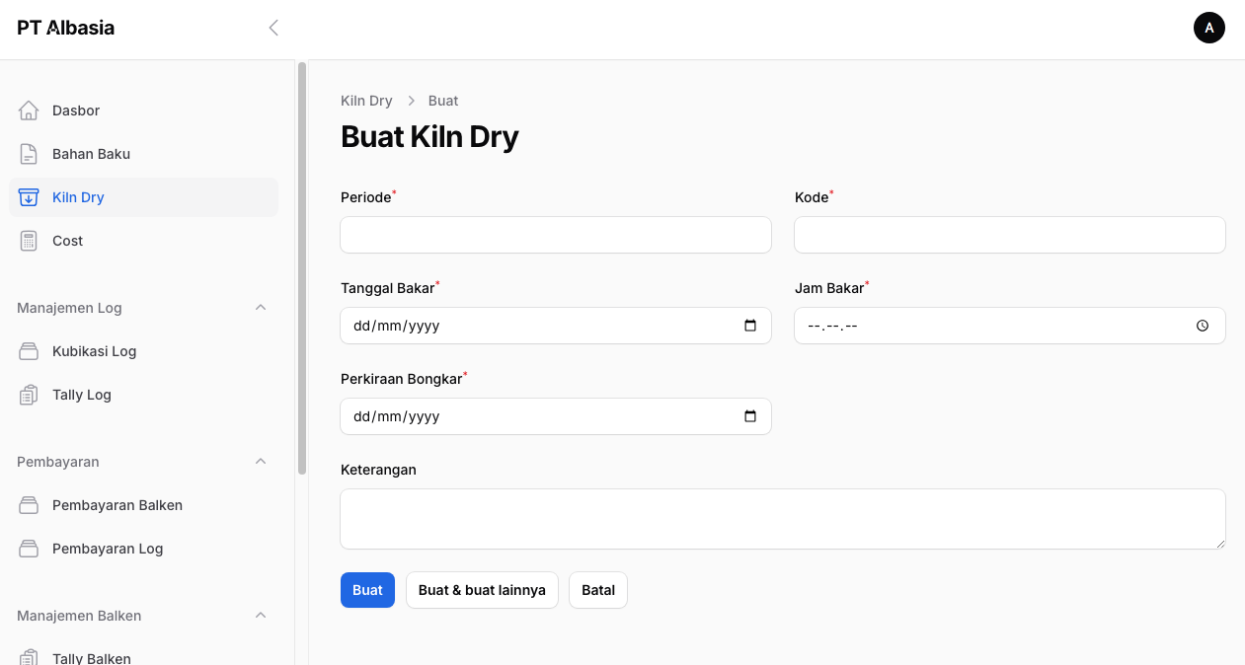The width and height of the screenshot is (1245, 665).
Task: Click the Tally Log clipboard icon
Action: [x=29, y=395]
